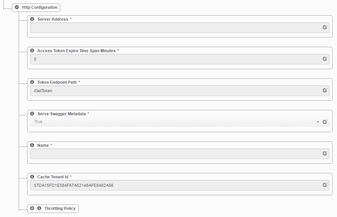Click edit icon in Server Address field
Image resolution: width=337 pixels, height=217 pixels.
325,27
